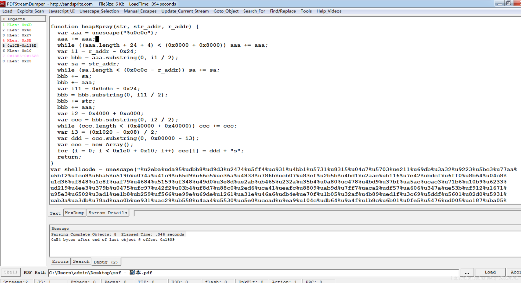
Task: Click the 'var eee = new Array();' line
Action: (x=95, y=145)
